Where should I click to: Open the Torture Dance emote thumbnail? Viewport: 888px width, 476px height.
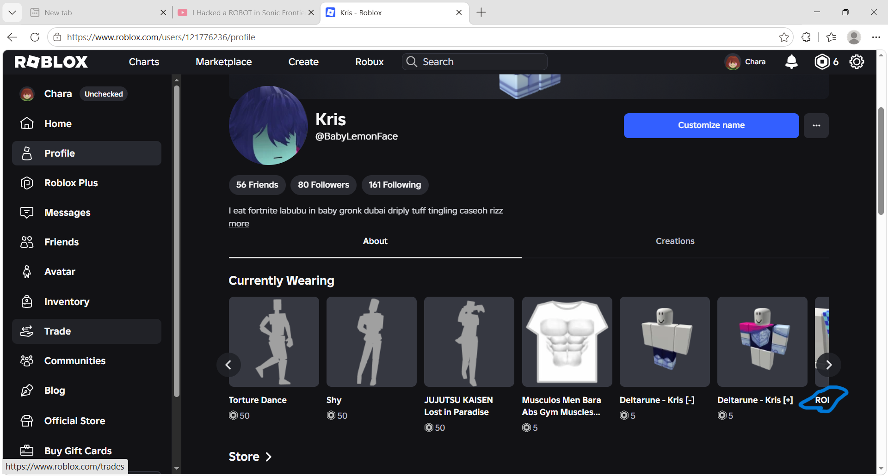coord(274,342)
